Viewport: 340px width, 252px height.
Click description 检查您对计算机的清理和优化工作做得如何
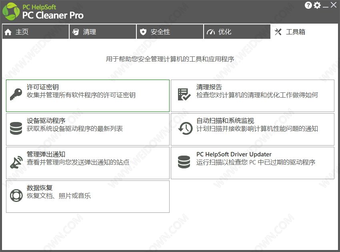click(257, 95)
